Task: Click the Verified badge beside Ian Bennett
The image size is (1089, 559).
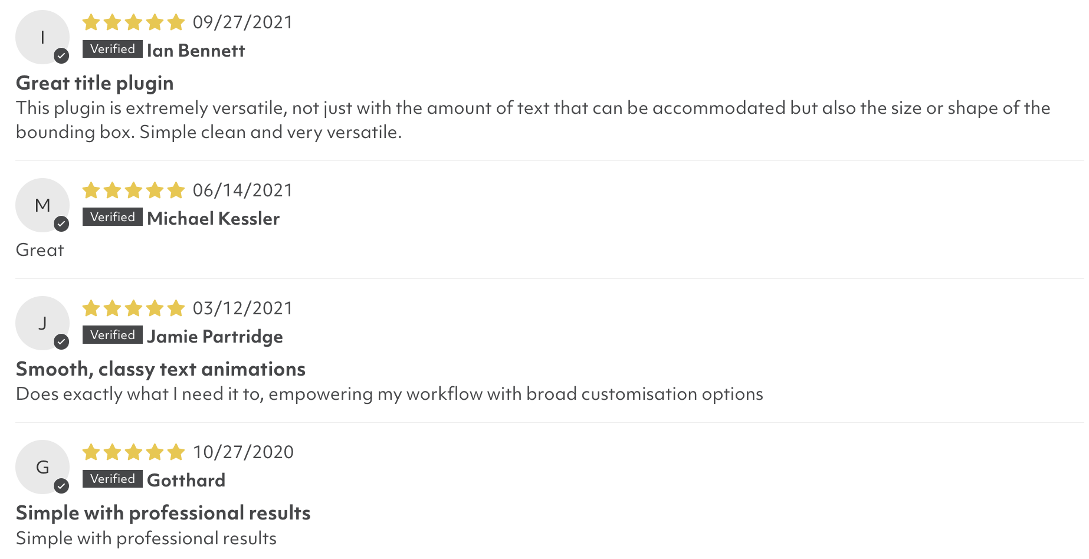Action: pyautogui.click(x=113, y=49)
